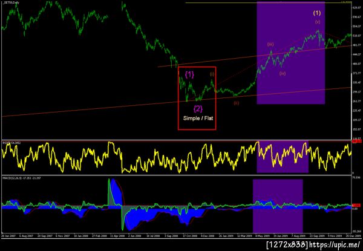
Task: Select the magenta {1} wave label
Action: [189, 74]
